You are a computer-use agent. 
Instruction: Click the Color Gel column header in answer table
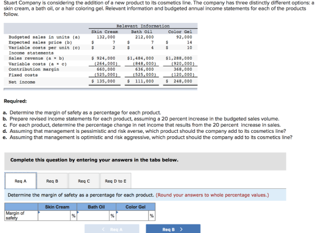coord(135,207)
